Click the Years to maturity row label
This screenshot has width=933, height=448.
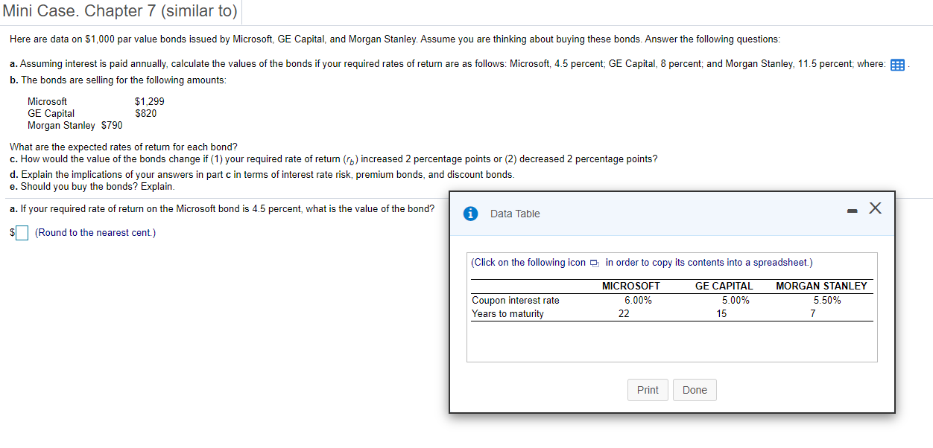[x=507, y=314]
